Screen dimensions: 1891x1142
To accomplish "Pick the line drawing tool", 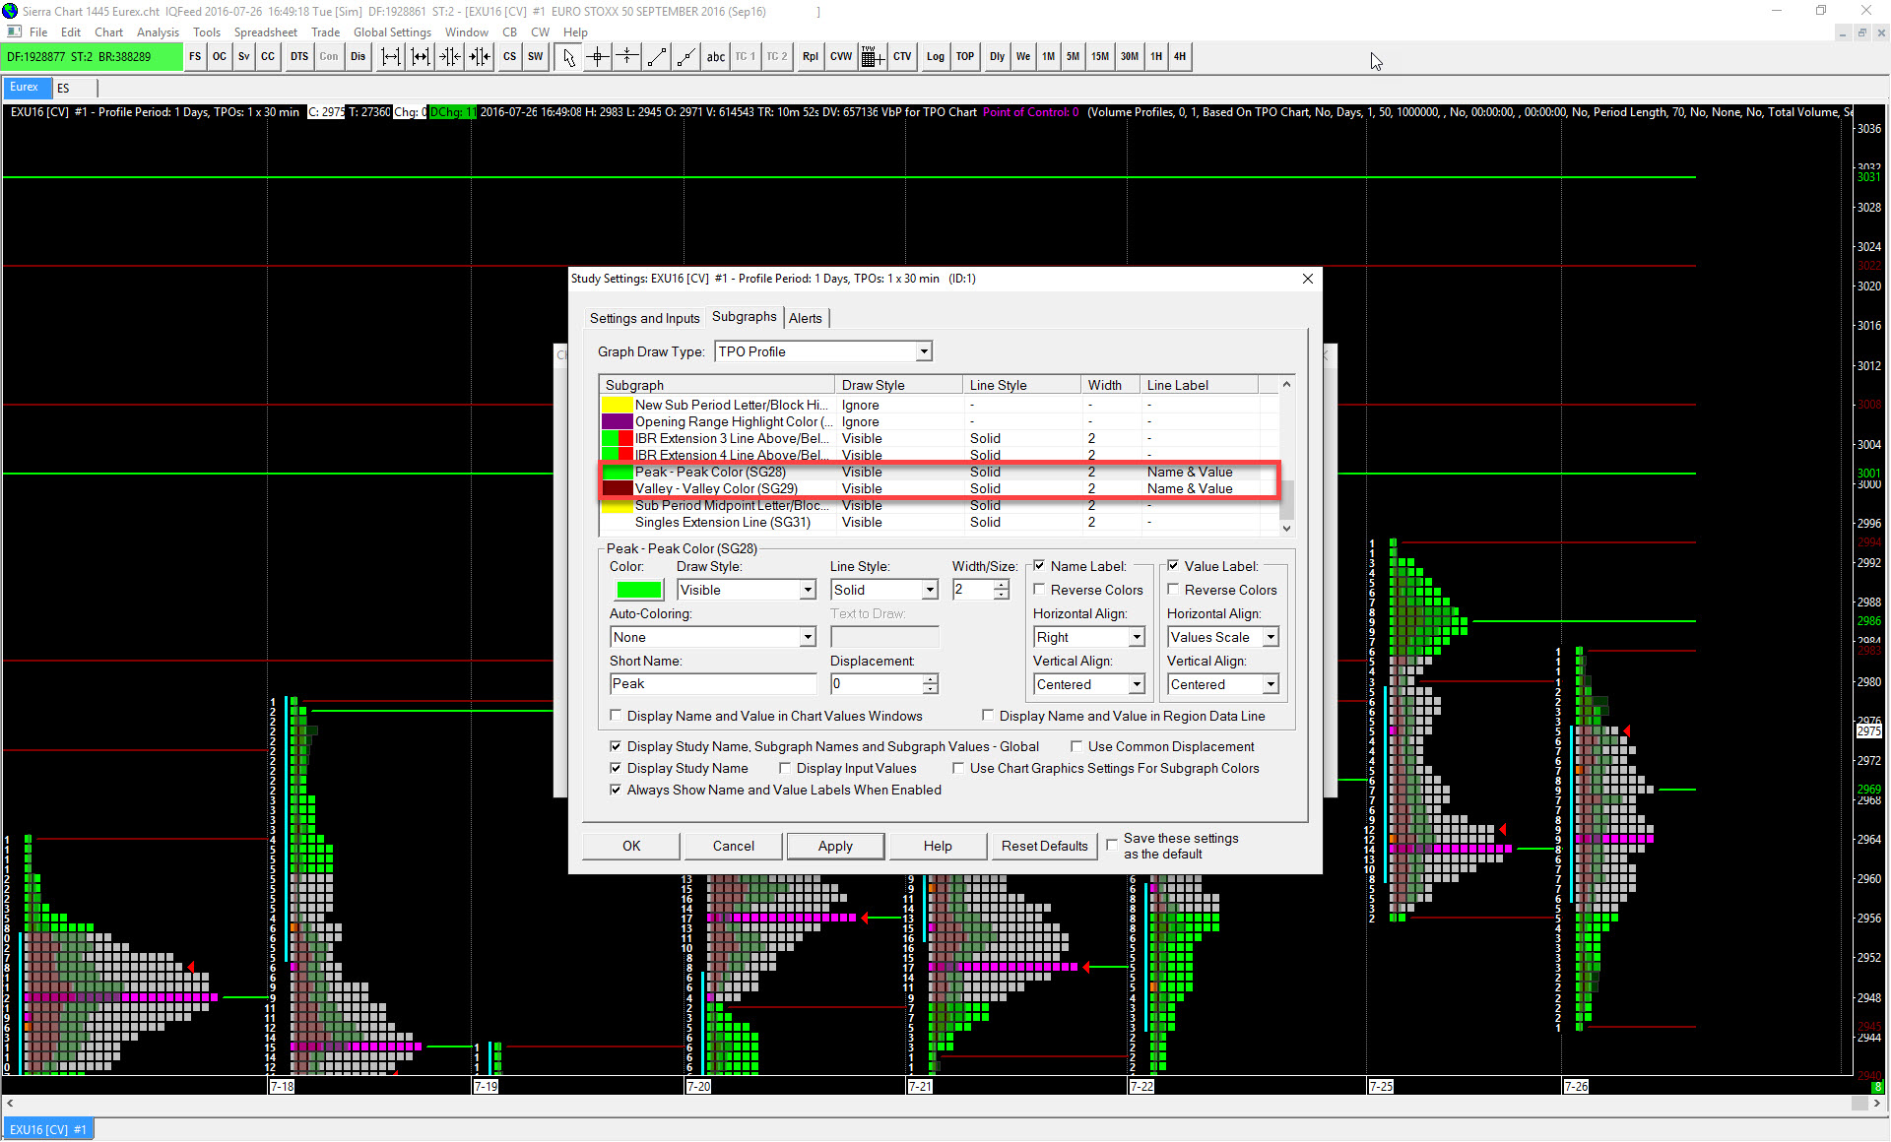I will [x=657, y=57].
